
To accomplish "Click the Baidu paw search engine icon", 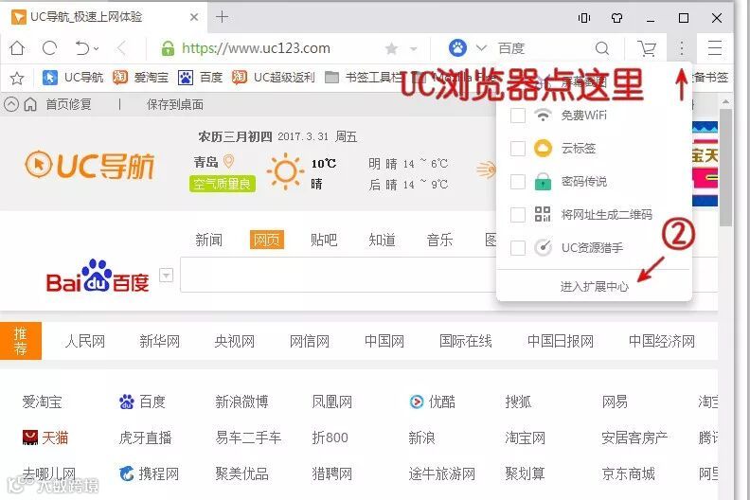I will [457, 48].
